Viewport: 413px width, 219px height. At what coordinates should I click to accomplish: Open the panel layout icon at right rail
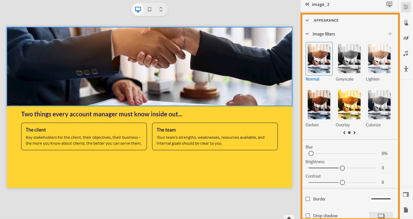(x=406, y=194)
